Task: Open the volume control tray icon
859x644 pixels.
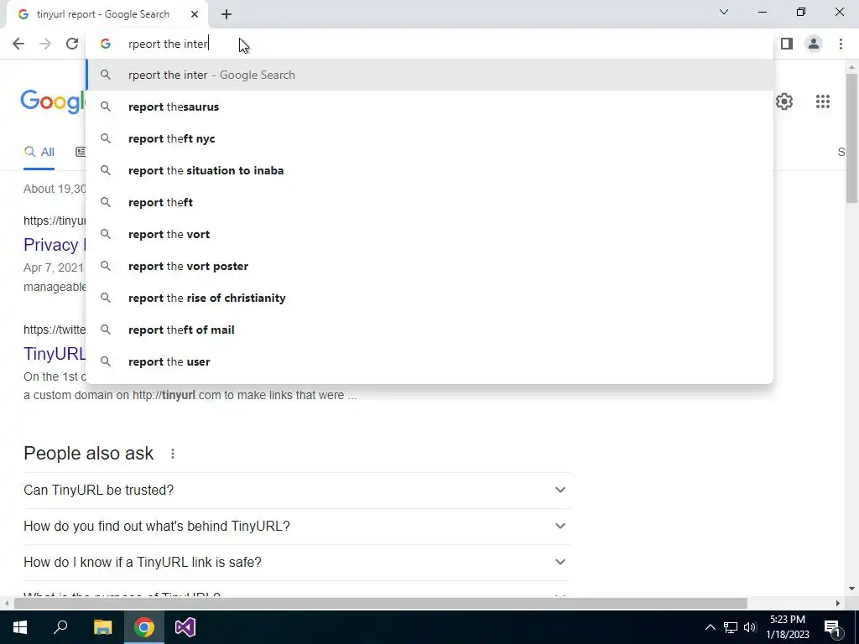Action: pos(750,627)
